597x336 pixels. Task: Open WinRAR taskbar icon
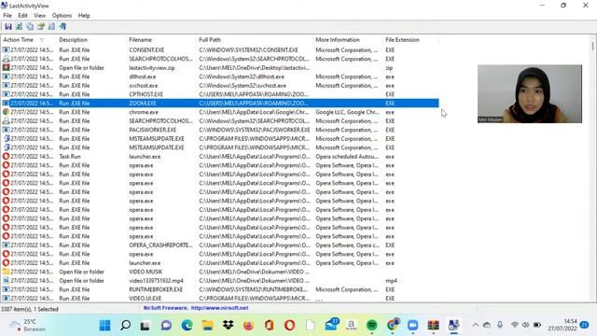(x=433, y=326)
